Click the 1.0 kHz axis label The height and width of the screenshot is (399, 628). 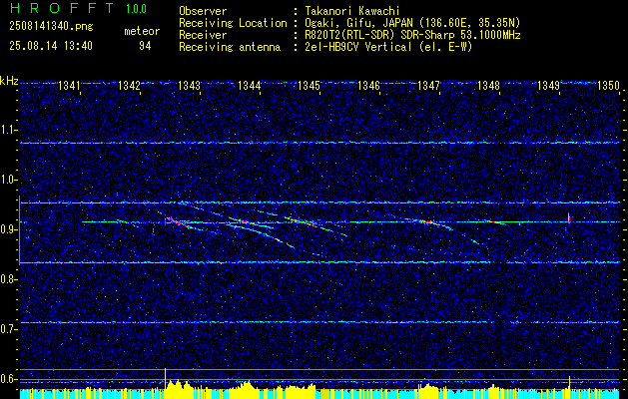(8, 180)
